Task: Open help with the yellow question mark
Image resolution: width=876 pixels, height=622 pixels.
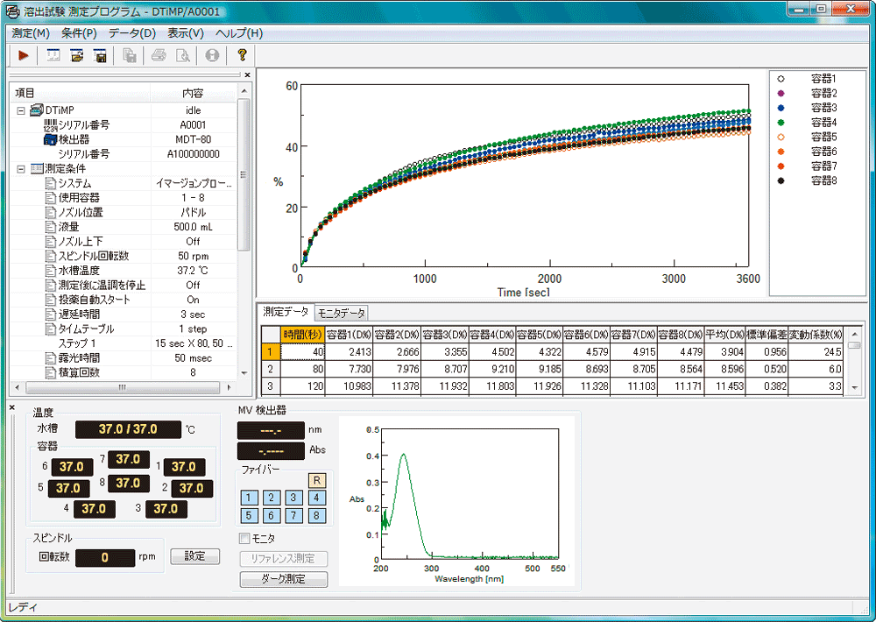Action: [x=242, y=55]
